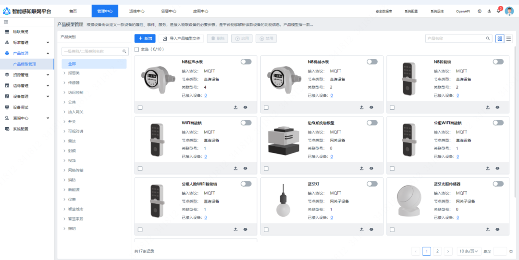View details of 边缘系统物模型
519x260 pixels.
371,168
